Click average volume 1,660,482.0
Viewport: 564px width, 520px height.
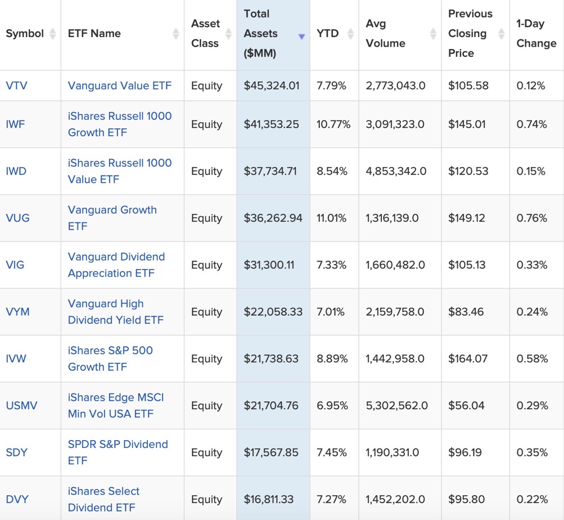395,265
